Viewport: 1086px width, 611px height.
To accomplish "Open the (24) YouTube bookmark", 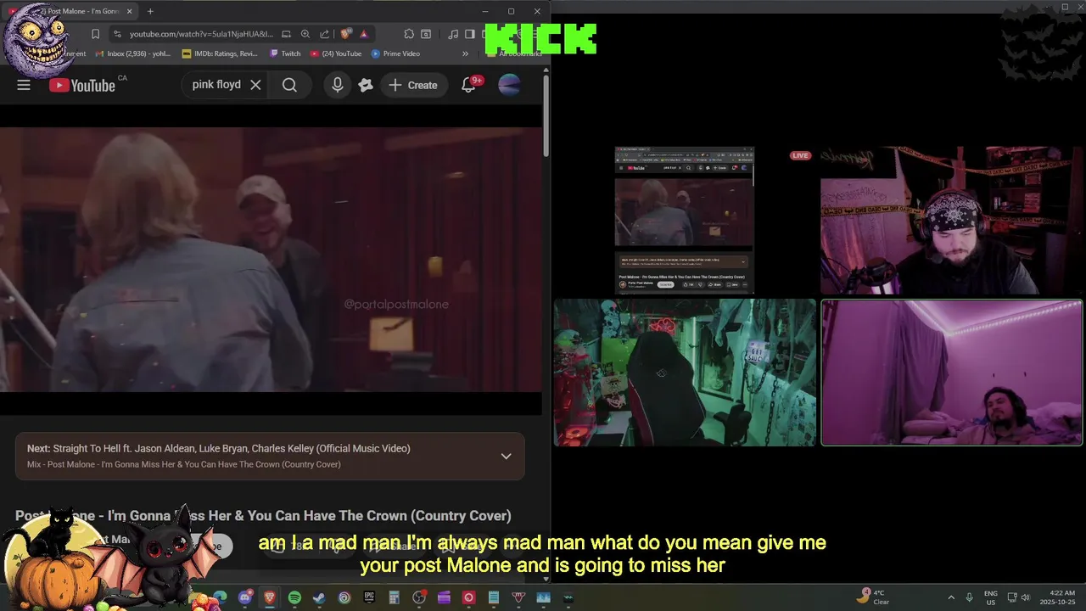I will coord(336,53).
